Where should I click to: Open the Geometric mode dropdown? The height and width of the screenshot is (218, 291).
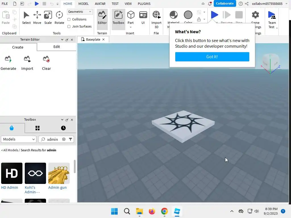pos(80,12)
